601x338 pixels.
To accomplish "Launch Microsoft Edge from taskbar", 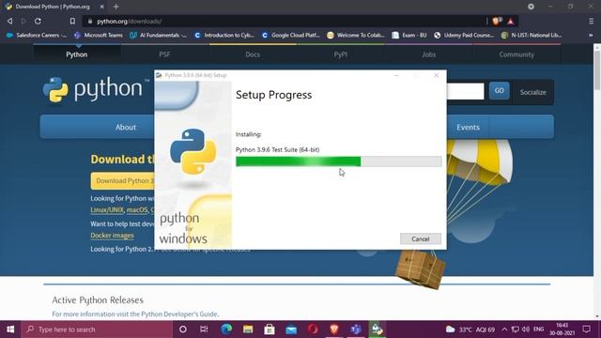I will pos(226,330).
